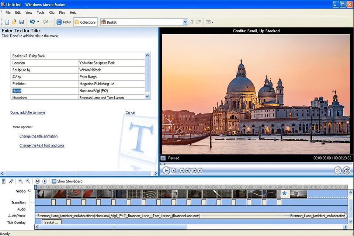Cancel the title entry
This screenshot has width=354, height=236.
(x=131, y=112)
